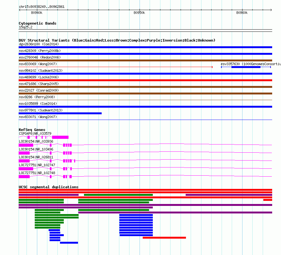Select the first exon block of LOC727751|NR_102748
281x255 pixels.
tap(24, 177)
